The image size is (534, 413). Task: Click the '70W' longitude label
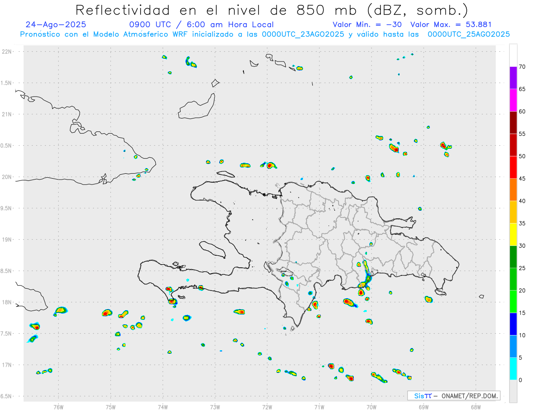pyautogui.click(x=372, y=407)
